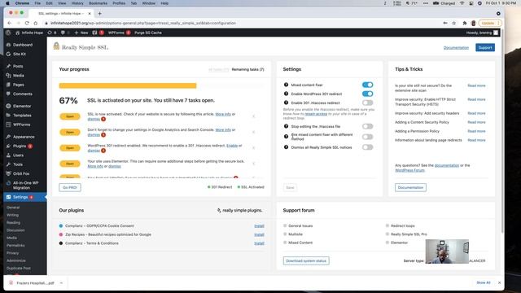The height and width of the screenshot is (293, 521).
Task: Toggle Enable WordPress 301 redirect switch
Action: pos(367,94)
